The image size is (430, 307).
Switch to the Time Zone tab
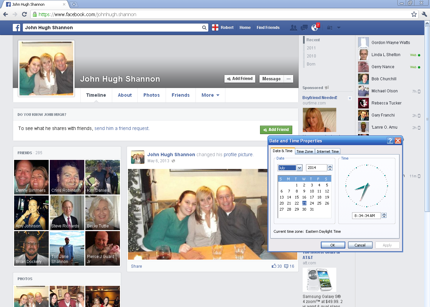pyautogui.click(x=304, y=151)
